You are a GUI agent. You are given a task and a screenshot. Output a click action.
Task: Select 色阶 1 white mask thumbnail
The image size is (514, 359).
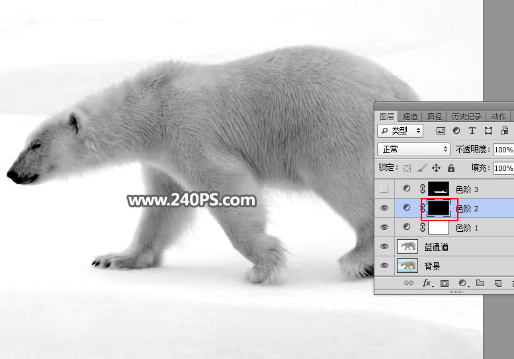(x=439, y=227)
